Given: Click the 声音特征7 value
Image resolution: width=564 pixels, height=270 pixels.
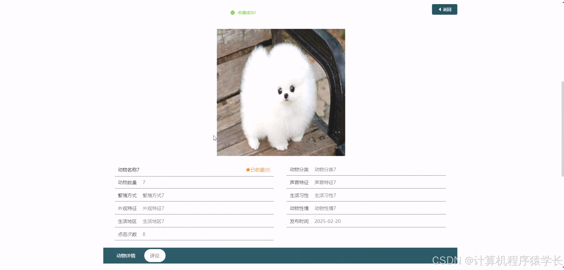Looking at the screenshot, I should click(325, 182).
